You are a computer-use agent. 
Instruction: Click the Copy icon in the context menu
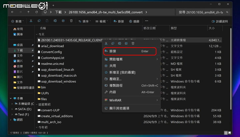click(113, 43)
